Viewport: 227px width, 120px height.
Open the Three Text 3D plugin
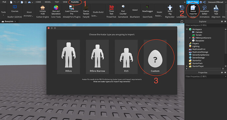(x=111, y=10)
